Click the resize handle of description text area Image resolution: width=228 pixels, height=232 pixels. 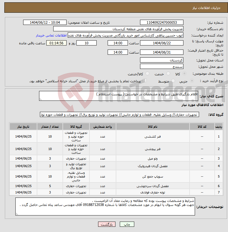click(41, 99)
